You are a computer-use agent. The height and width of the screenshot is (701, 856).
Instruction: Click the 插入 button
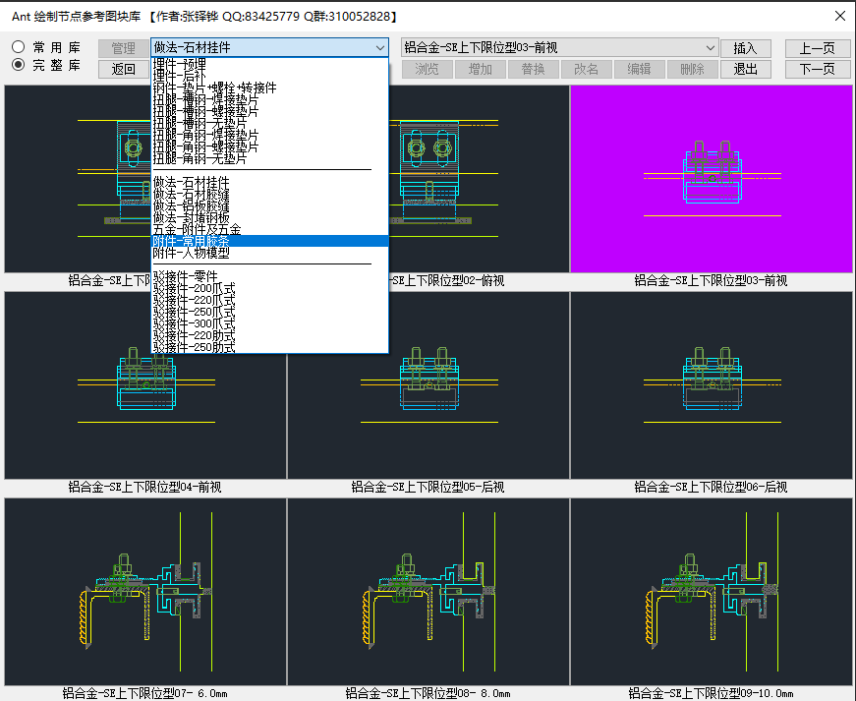[745, 48]
